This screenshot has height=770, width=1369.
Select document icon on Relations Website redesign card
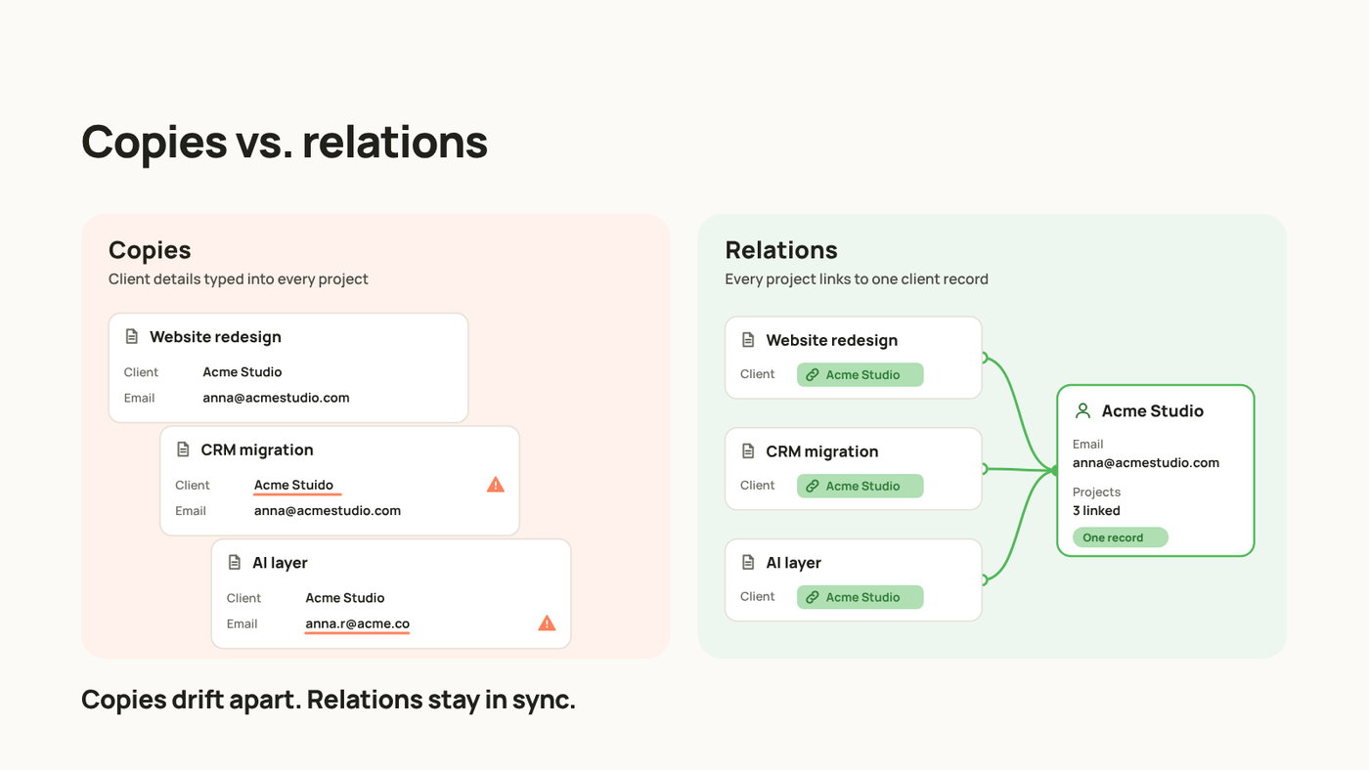[x=748, y=340]
